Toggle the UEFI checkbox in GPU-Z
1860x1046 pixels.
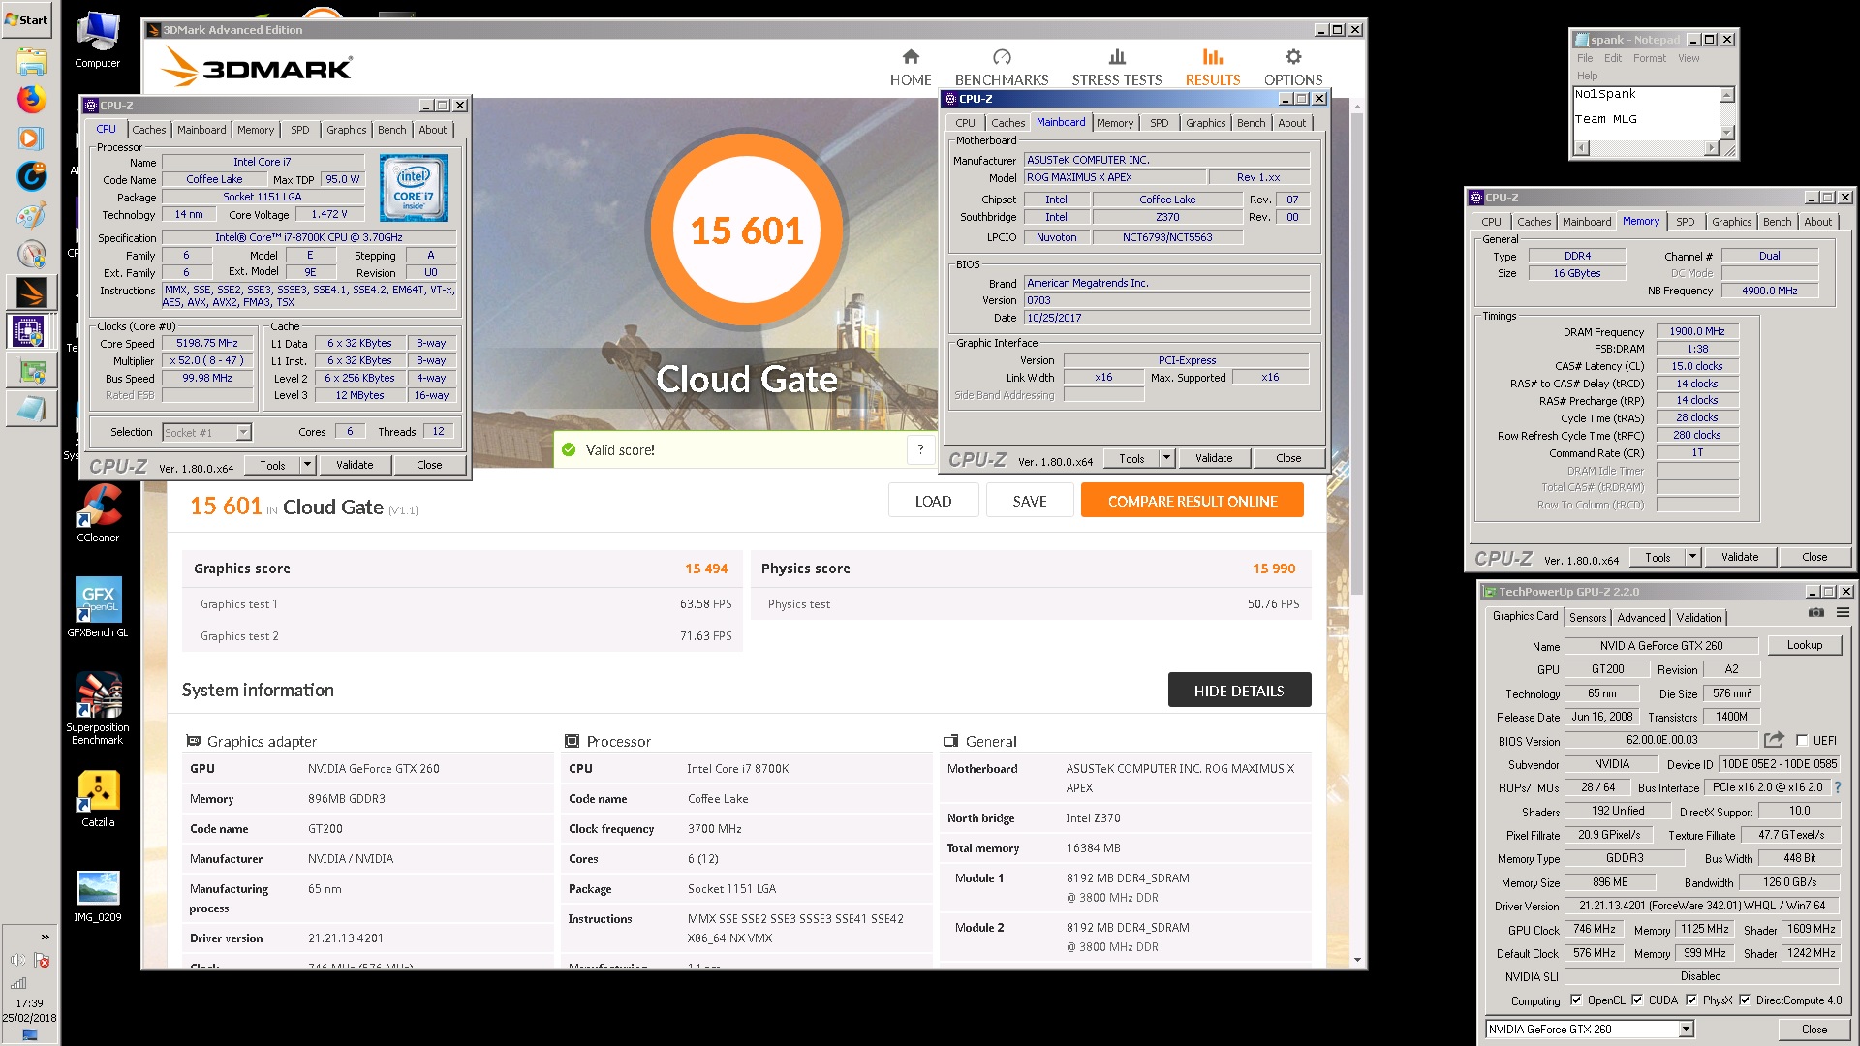pos(1802,740)
